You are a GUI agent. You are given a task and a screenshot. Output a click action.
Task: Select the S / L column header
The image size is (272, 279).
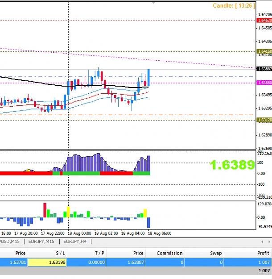tap(47, 253)
